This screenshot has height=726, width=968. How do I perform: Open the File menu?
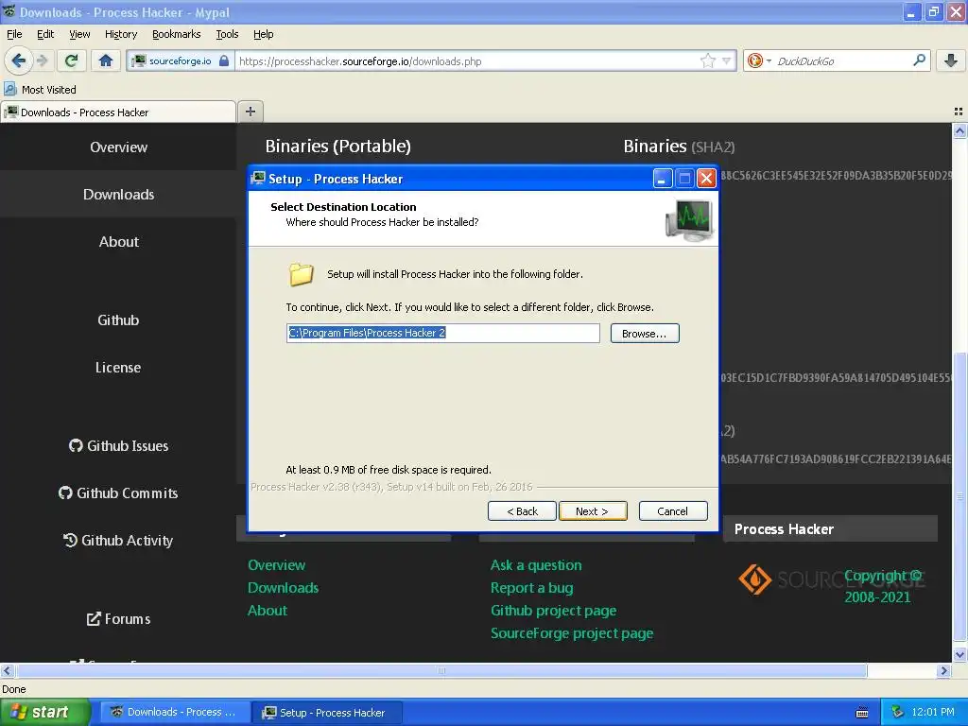[14, 34]
